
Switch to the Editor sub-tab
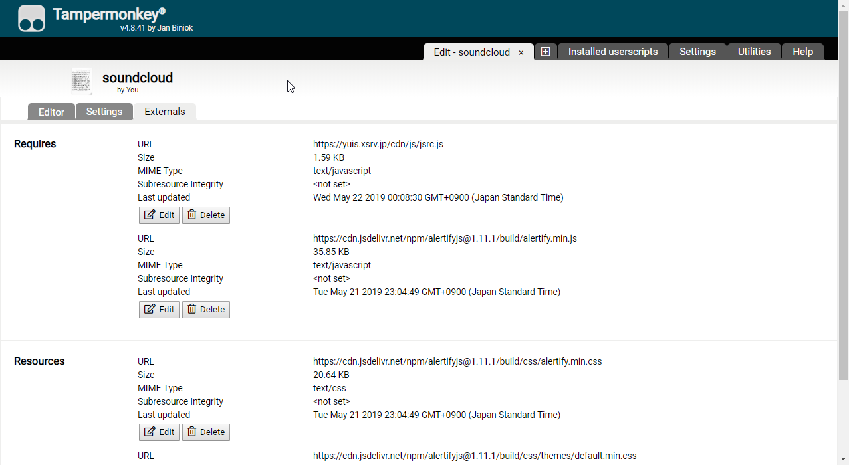[x=51, y=112]
